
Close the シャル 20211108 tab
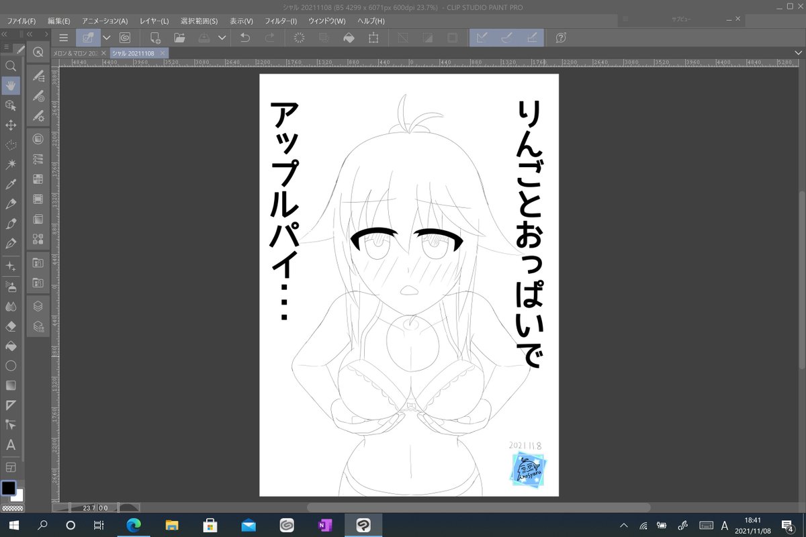coord(163,52)
